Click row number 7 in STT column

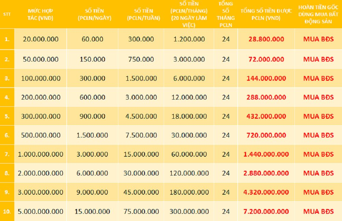coord(7,154)
